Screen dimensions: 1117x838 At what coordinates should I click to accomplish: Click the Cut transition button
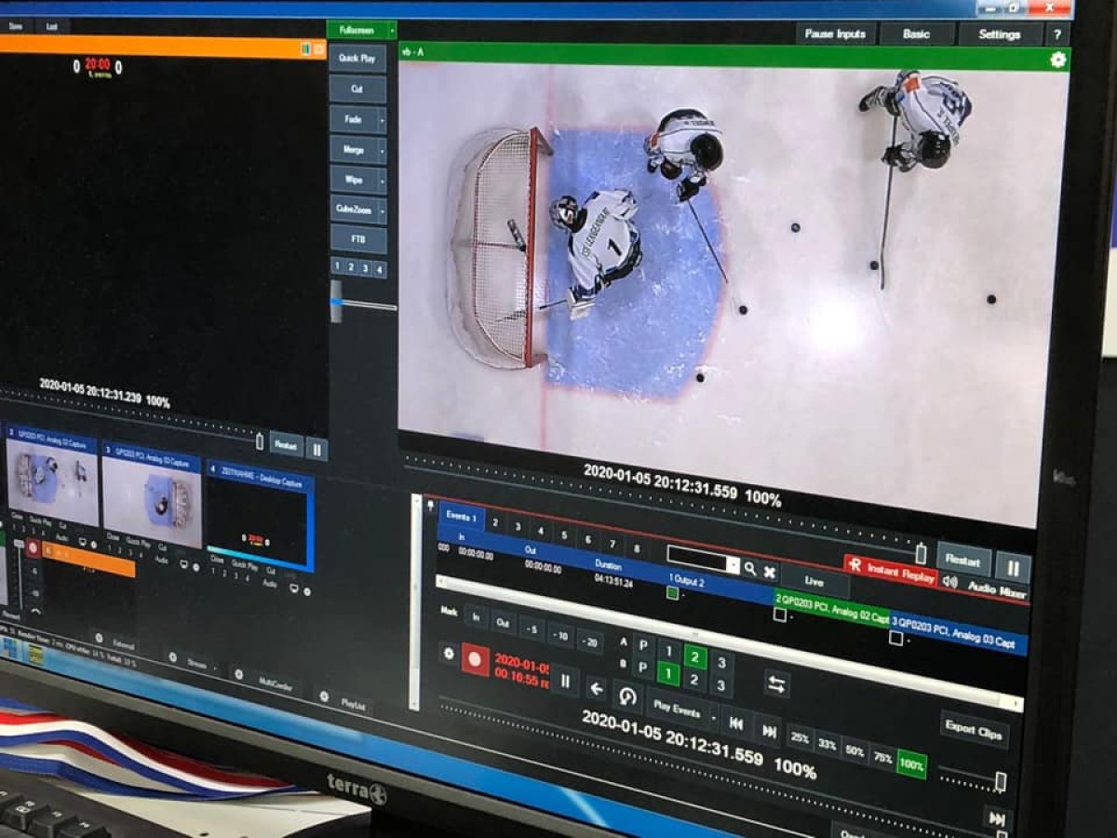point(357,89)
